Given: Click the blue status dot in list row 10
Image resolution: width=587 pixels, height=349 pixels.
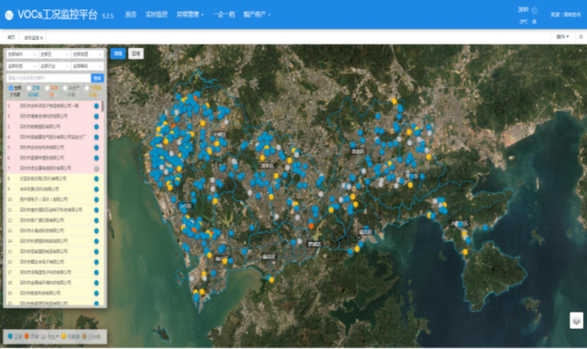Looking at the screenshot, I should pyautogui.click(x=96, y=200).
